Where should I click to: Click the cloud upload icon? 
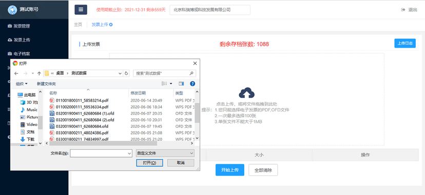tap(247, 93)
